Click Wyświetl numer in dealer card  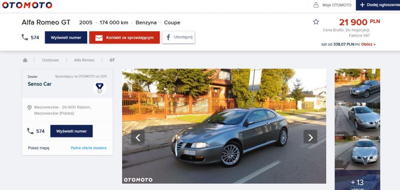pos(72,131)
